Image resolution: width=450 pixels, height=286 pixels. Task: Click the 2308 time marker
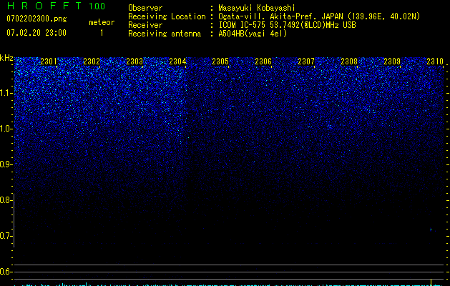(x=349, y=61)
